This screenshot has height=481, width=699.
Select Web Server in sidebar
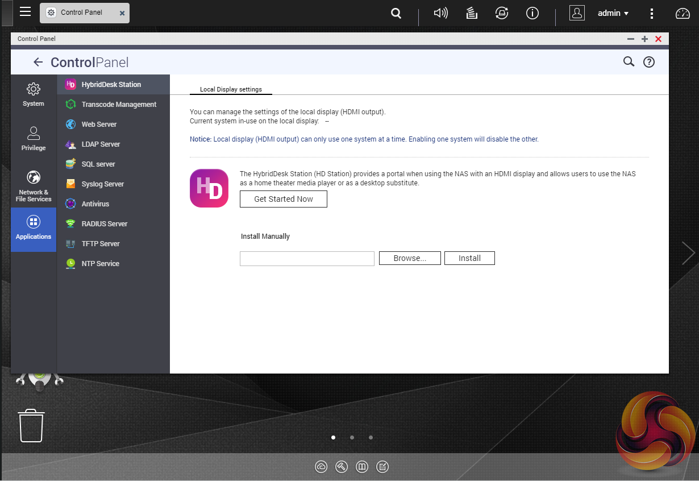[x=99, y=124]
